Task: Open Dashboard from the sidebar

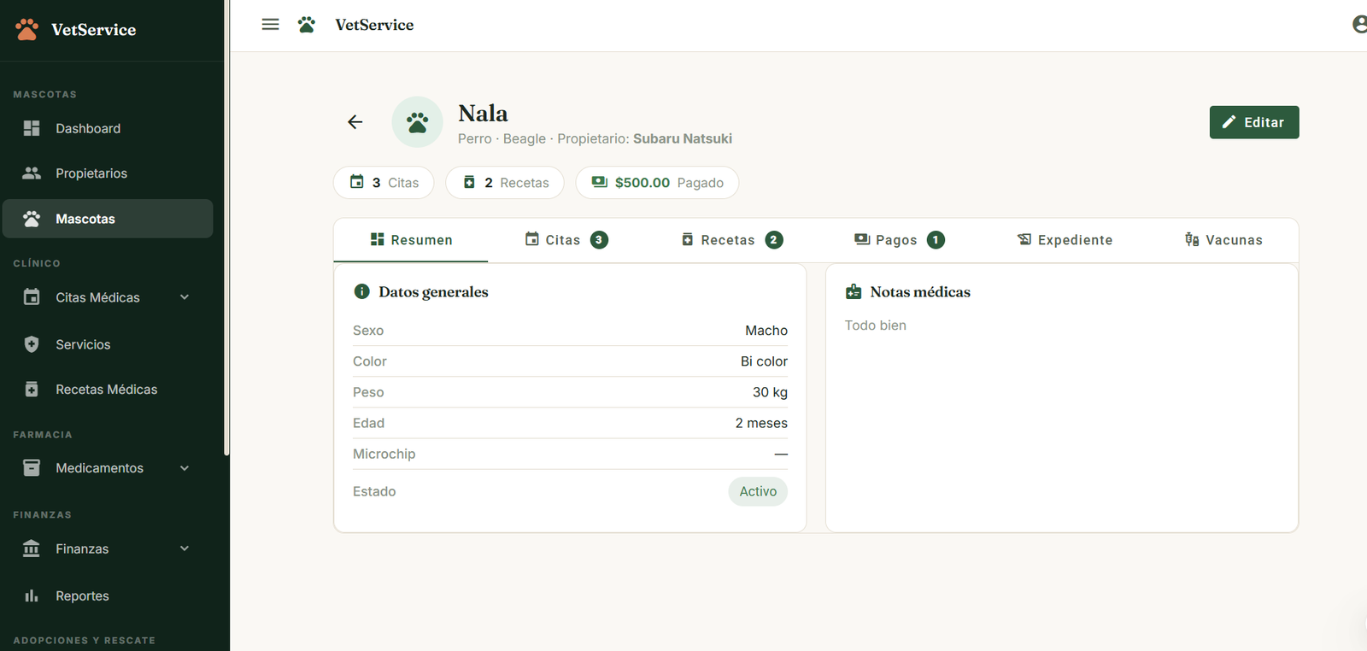Action: tap(108, 128)
